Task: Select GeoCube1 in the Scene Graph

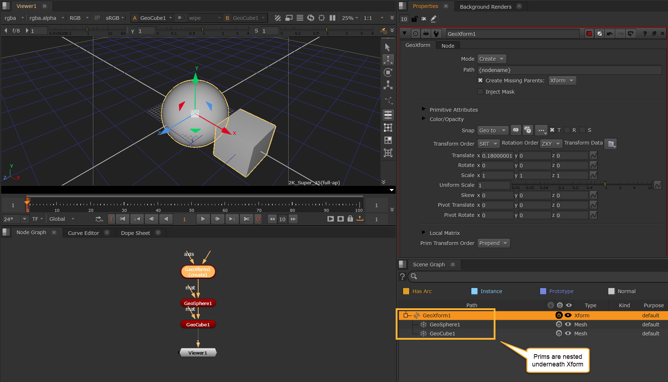Action: point(442,334)
